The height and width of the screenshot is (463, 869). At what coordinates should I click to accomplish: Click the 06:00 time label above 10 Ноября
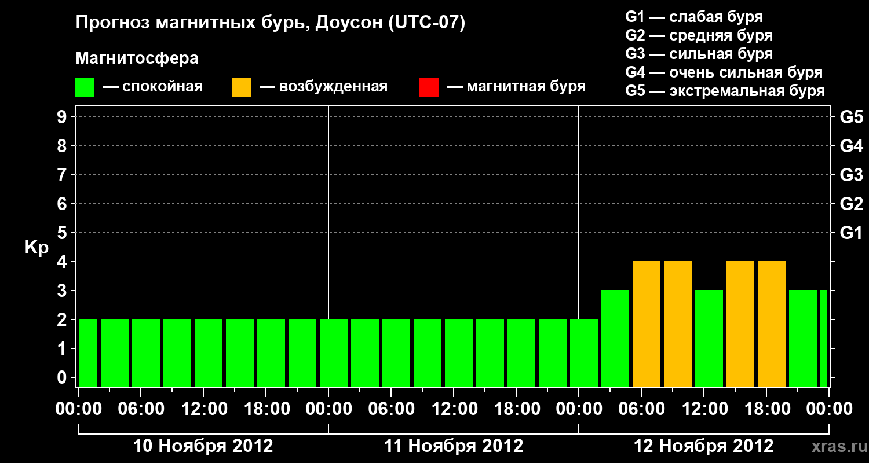(x=141, y=409)
